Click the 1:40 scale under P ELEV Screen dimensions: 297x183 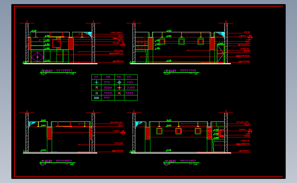click(195, 164)
